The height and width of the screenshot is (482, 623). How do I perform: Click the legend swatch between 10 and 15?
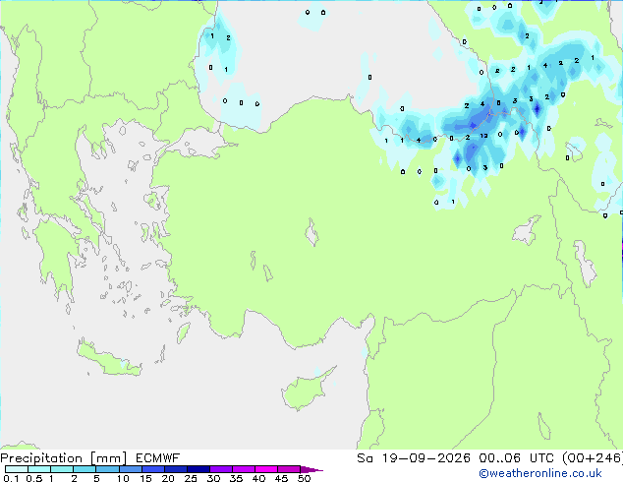pyautogui.click(x=131, y=469)
